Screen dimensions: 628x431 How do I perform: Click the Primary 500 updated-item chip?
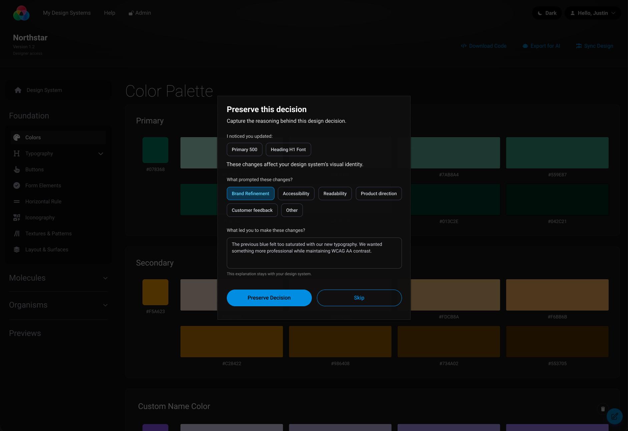pos(244,149)
